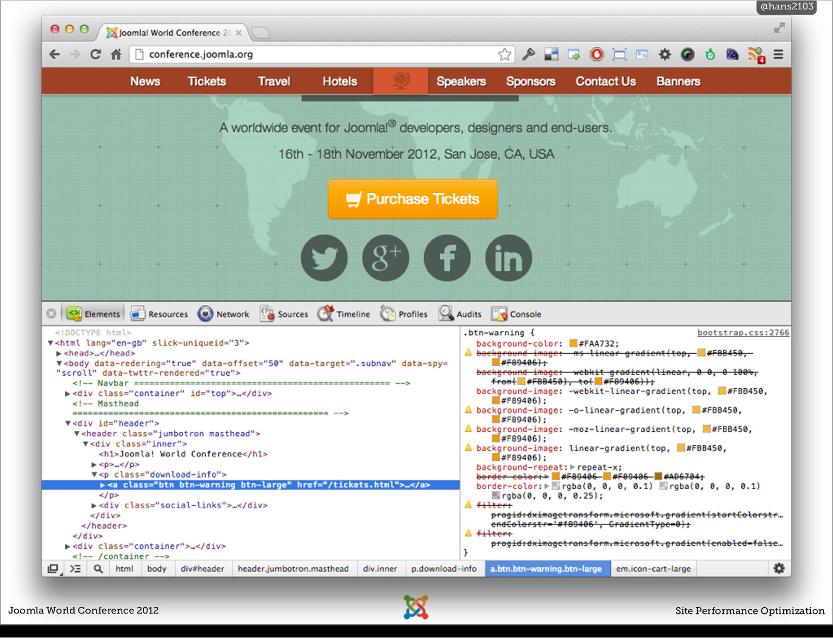Viewport: 833px width, 641px height.
Task: Click swatch beside #FBB450 in -webkit-linear-gradient
Action: [x=722, y=391]
